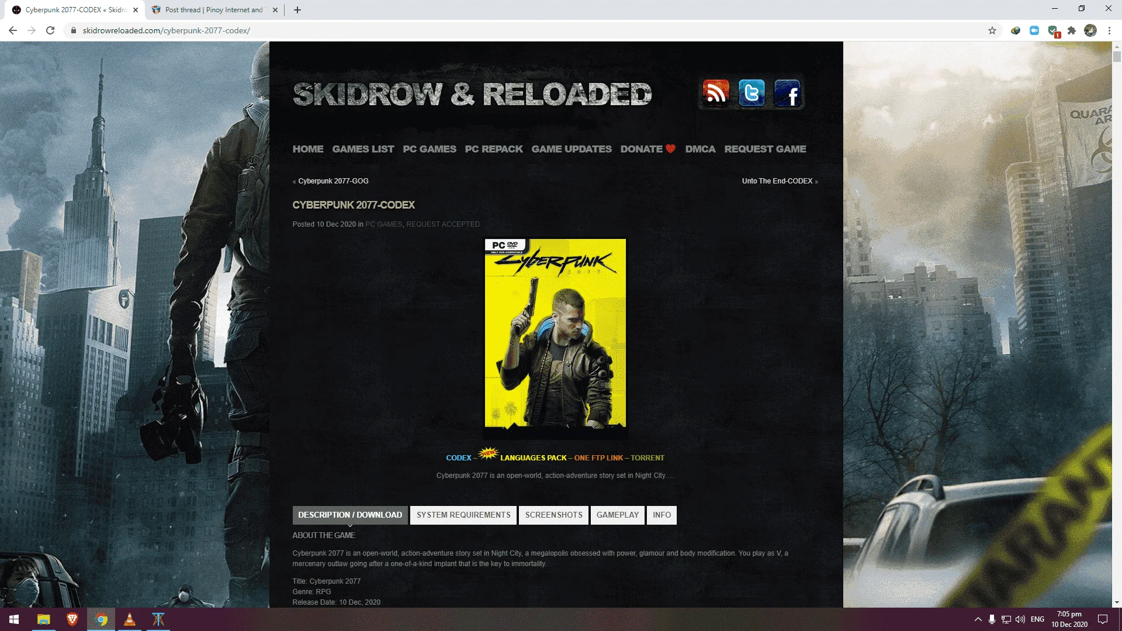This screenshot has height=631, width=1122.
Task: Select the Description / Download tab
Action: click(x=350, y=515)
